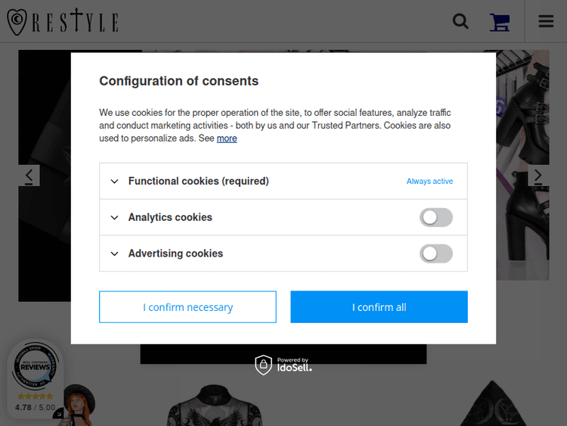
Task: Click the Advertising cookies label
Action: click(175, 254)
